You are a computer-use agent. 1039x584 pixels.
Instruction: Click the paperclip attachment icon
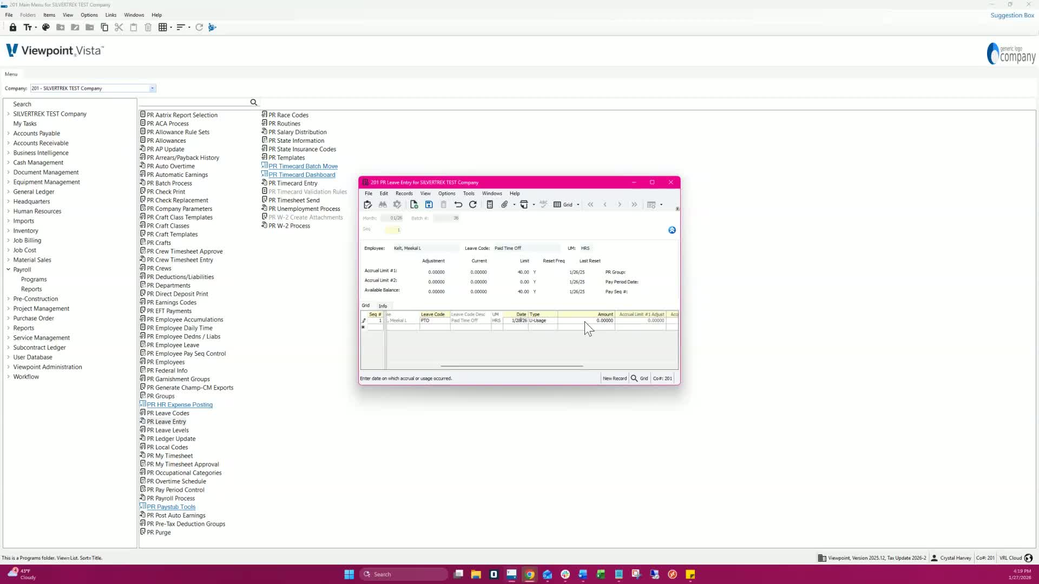click(x=504, y=204)
